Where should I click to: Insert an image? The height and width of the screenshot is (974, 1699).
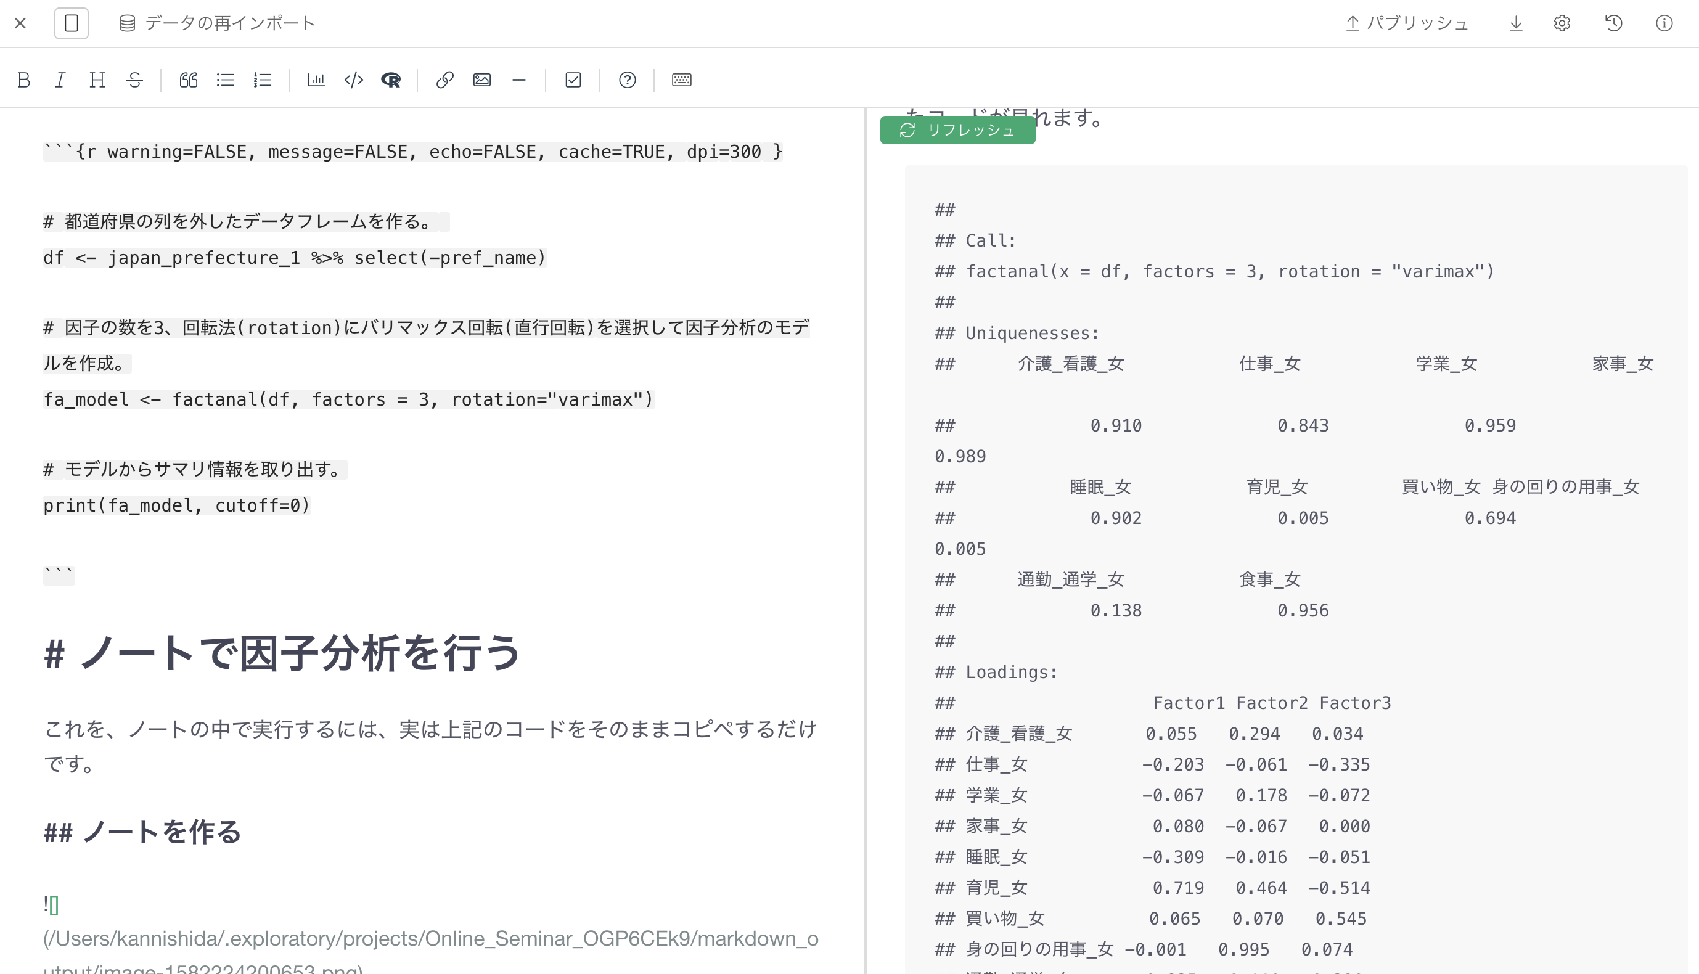click(481, 80)
